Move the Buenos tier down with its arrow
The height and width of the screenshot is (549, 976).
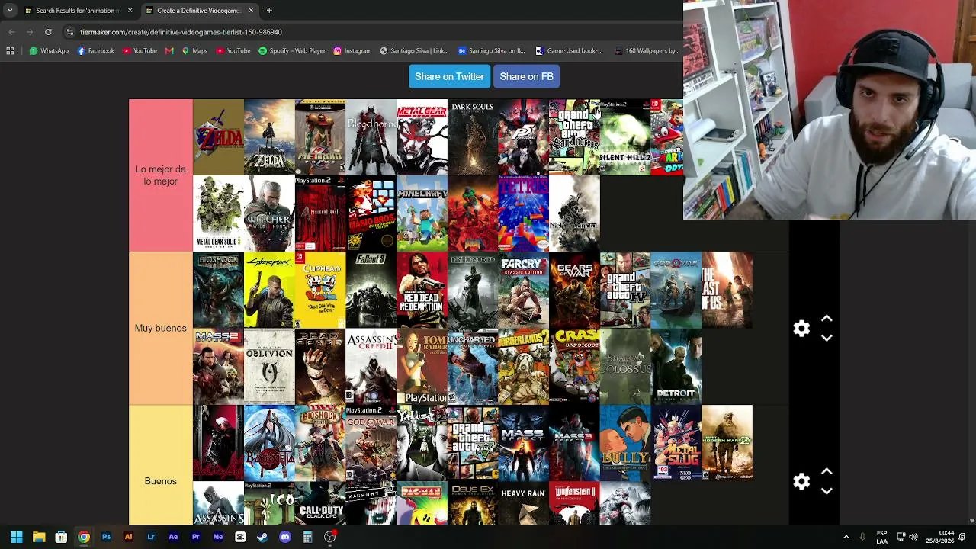coord(827,490)
